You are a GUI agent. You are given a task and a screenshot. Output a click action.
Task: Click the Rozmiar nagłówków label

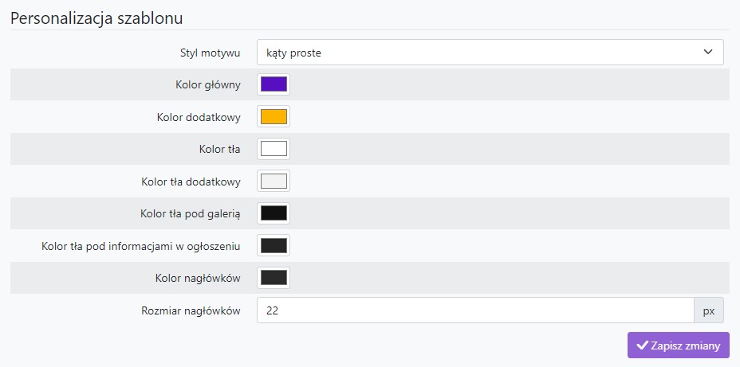(191, 311)
